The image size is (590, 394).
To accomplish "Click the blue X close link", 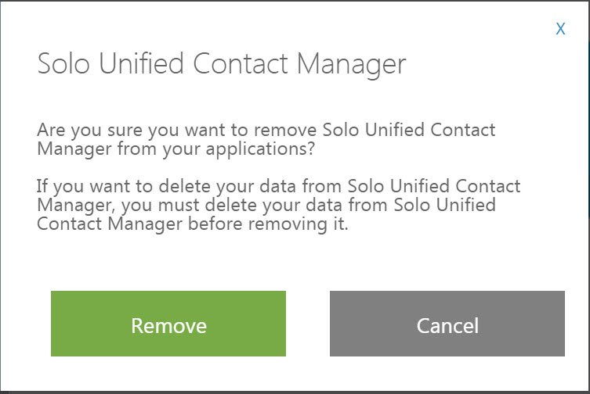I will click(x=560, y=29).
